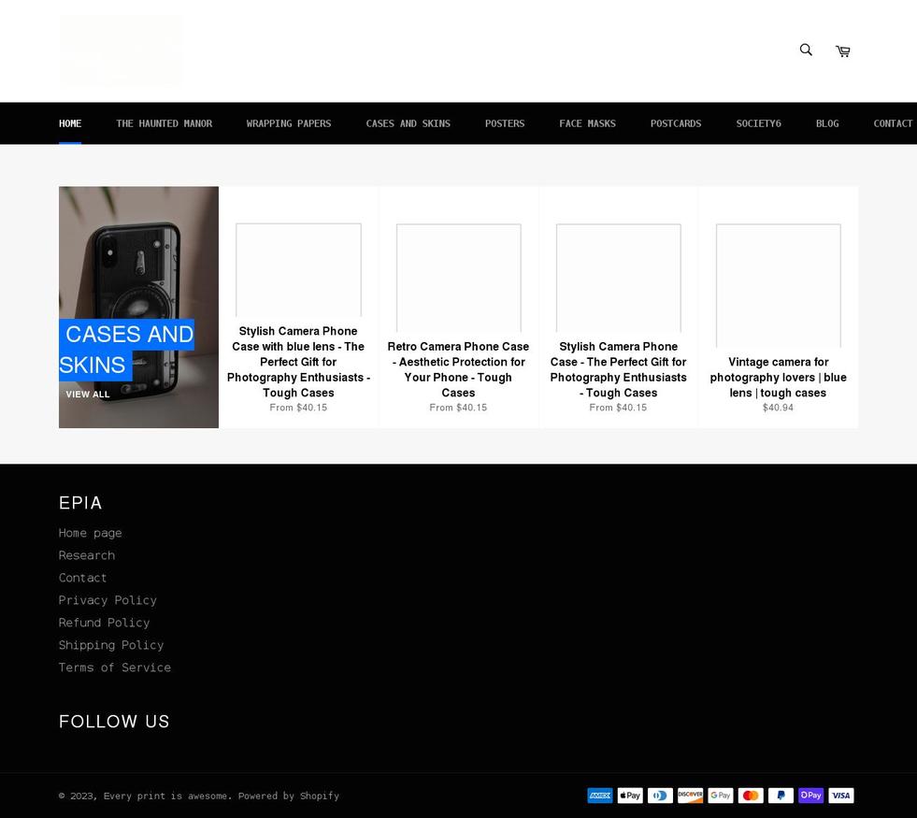Open THE HAUNTED MANOR page

pos(164,123)
